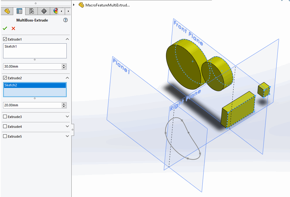Open the DisplayManager color ball tab
The image size is (290, 197).
pyautogui.click(x=55, y=11)
